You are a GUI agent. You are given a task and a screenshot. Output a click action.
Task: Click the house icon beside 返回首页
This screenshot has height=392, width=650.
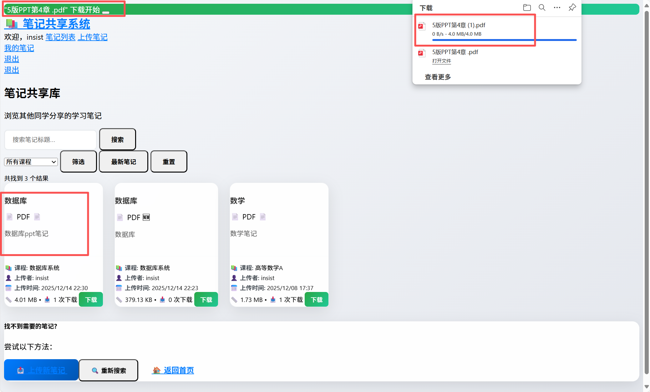click(x=156, y=370)
